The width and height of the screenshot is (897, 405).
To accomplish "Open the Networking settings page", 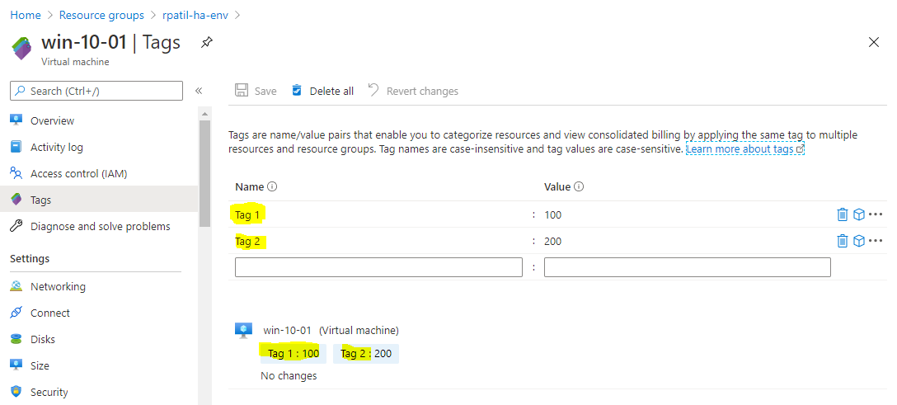I will click(58, 286).
